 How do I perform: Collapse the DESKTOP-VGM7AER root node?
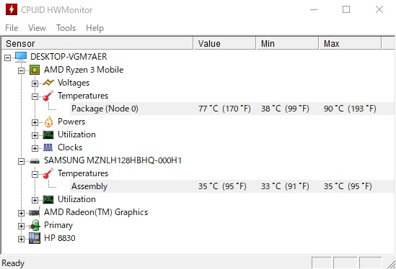(x=8, y=58)
